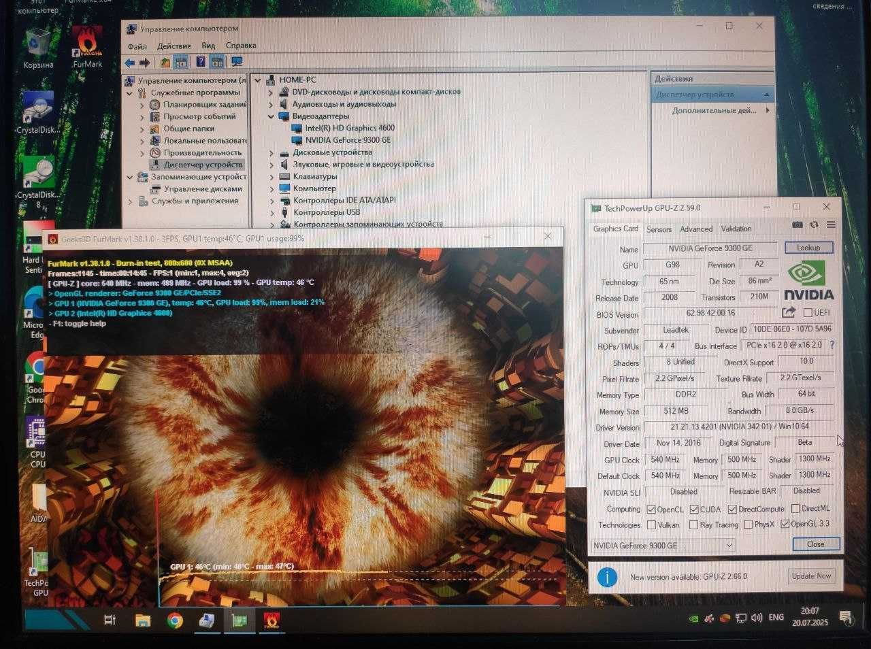Switch to FurMark via its taskbar icon
Screen dimensions: 871x649
(x=271, y=620)
